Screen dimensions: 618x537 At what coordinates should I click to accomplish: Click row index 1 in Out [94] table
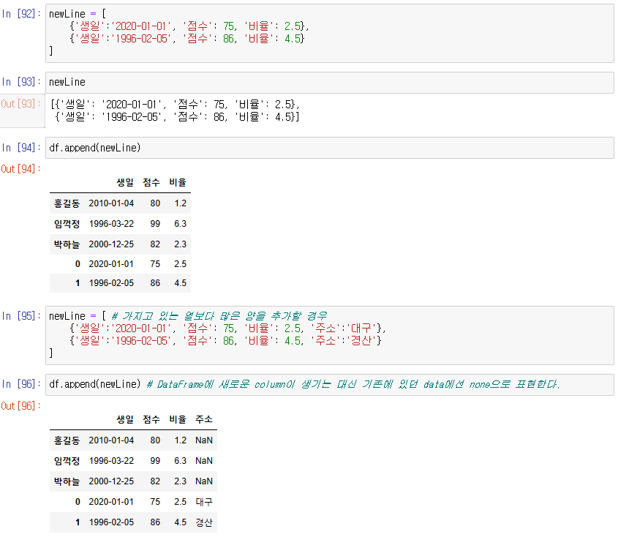click(78, 283)
